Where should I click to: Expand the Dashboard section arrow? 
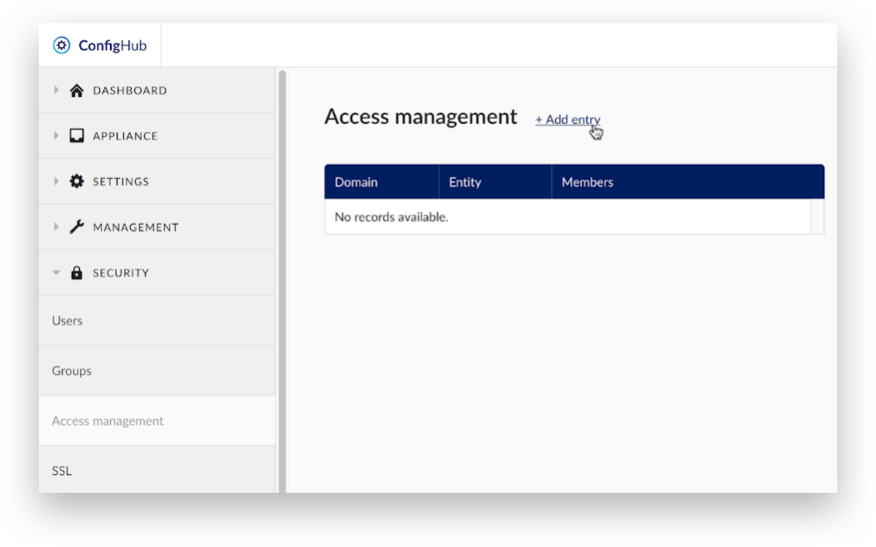56,90
